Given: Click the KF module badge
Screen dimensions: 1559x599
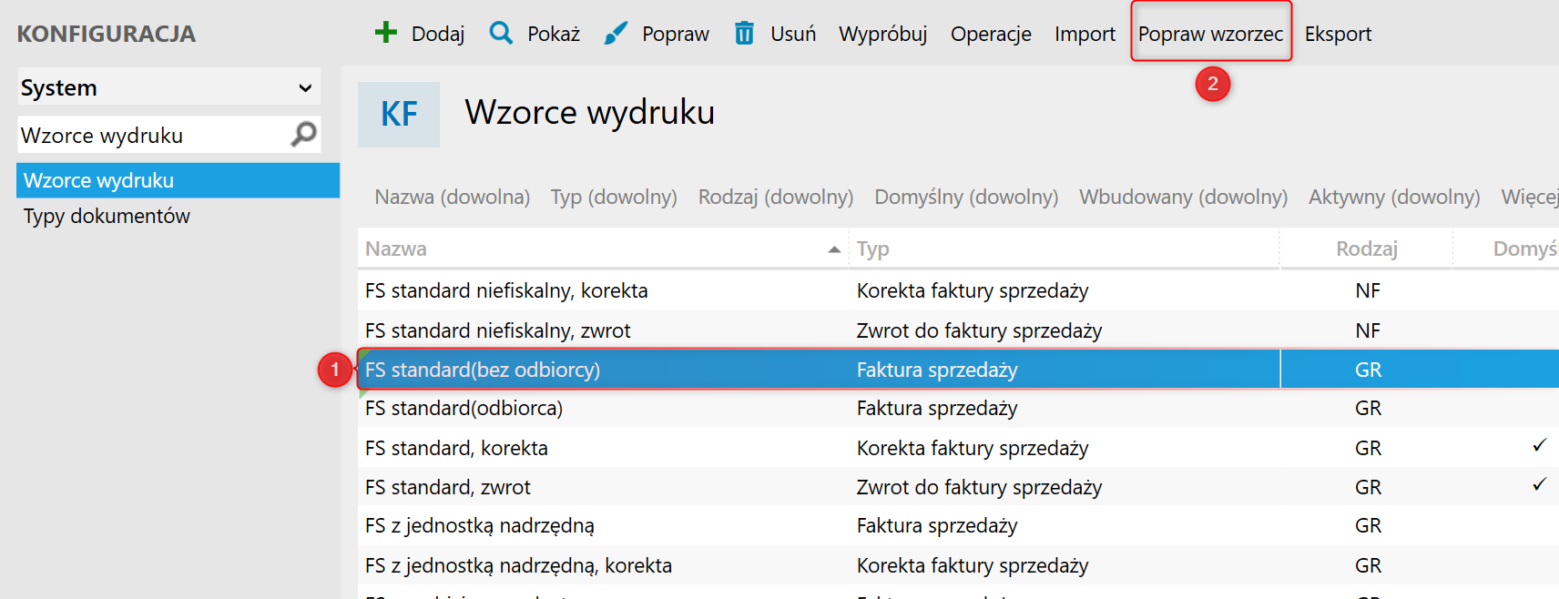Looking at the screenshot, I should (x=399, y=115).
